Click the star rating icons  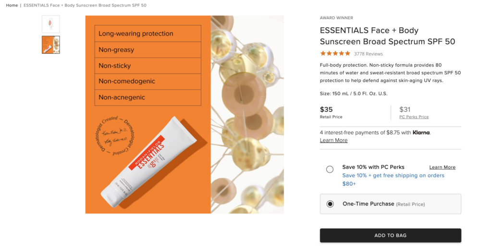[335, 54]
